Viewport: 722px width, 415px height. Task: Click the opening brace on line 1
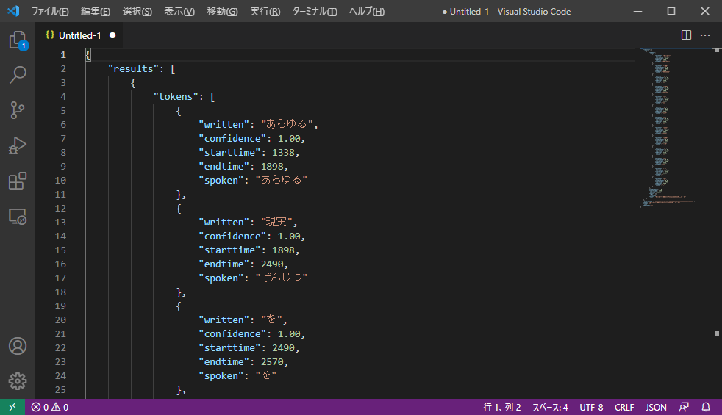pos(88,55)
